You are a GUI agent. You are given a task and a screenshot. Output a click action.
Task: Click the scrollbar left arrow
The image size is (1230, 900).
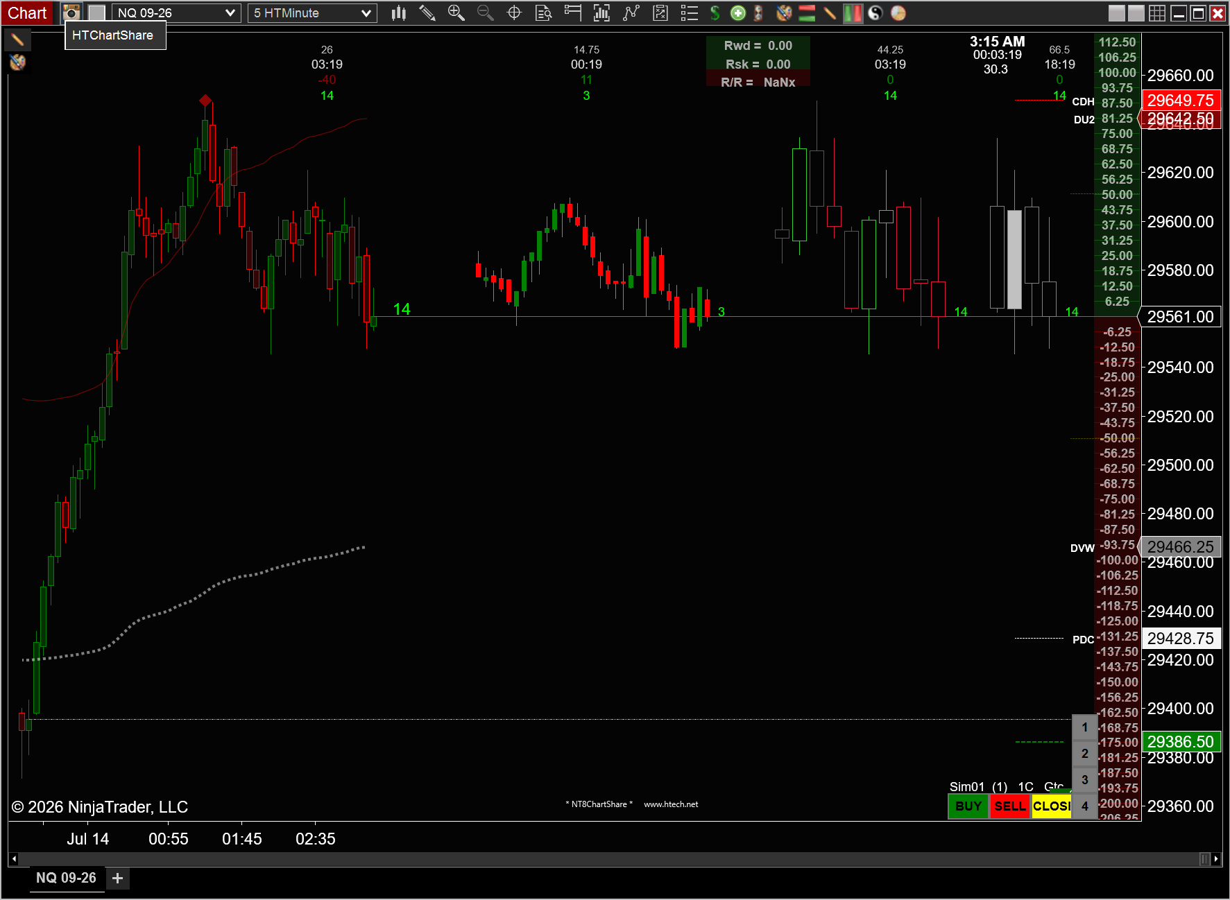[13, 859]
